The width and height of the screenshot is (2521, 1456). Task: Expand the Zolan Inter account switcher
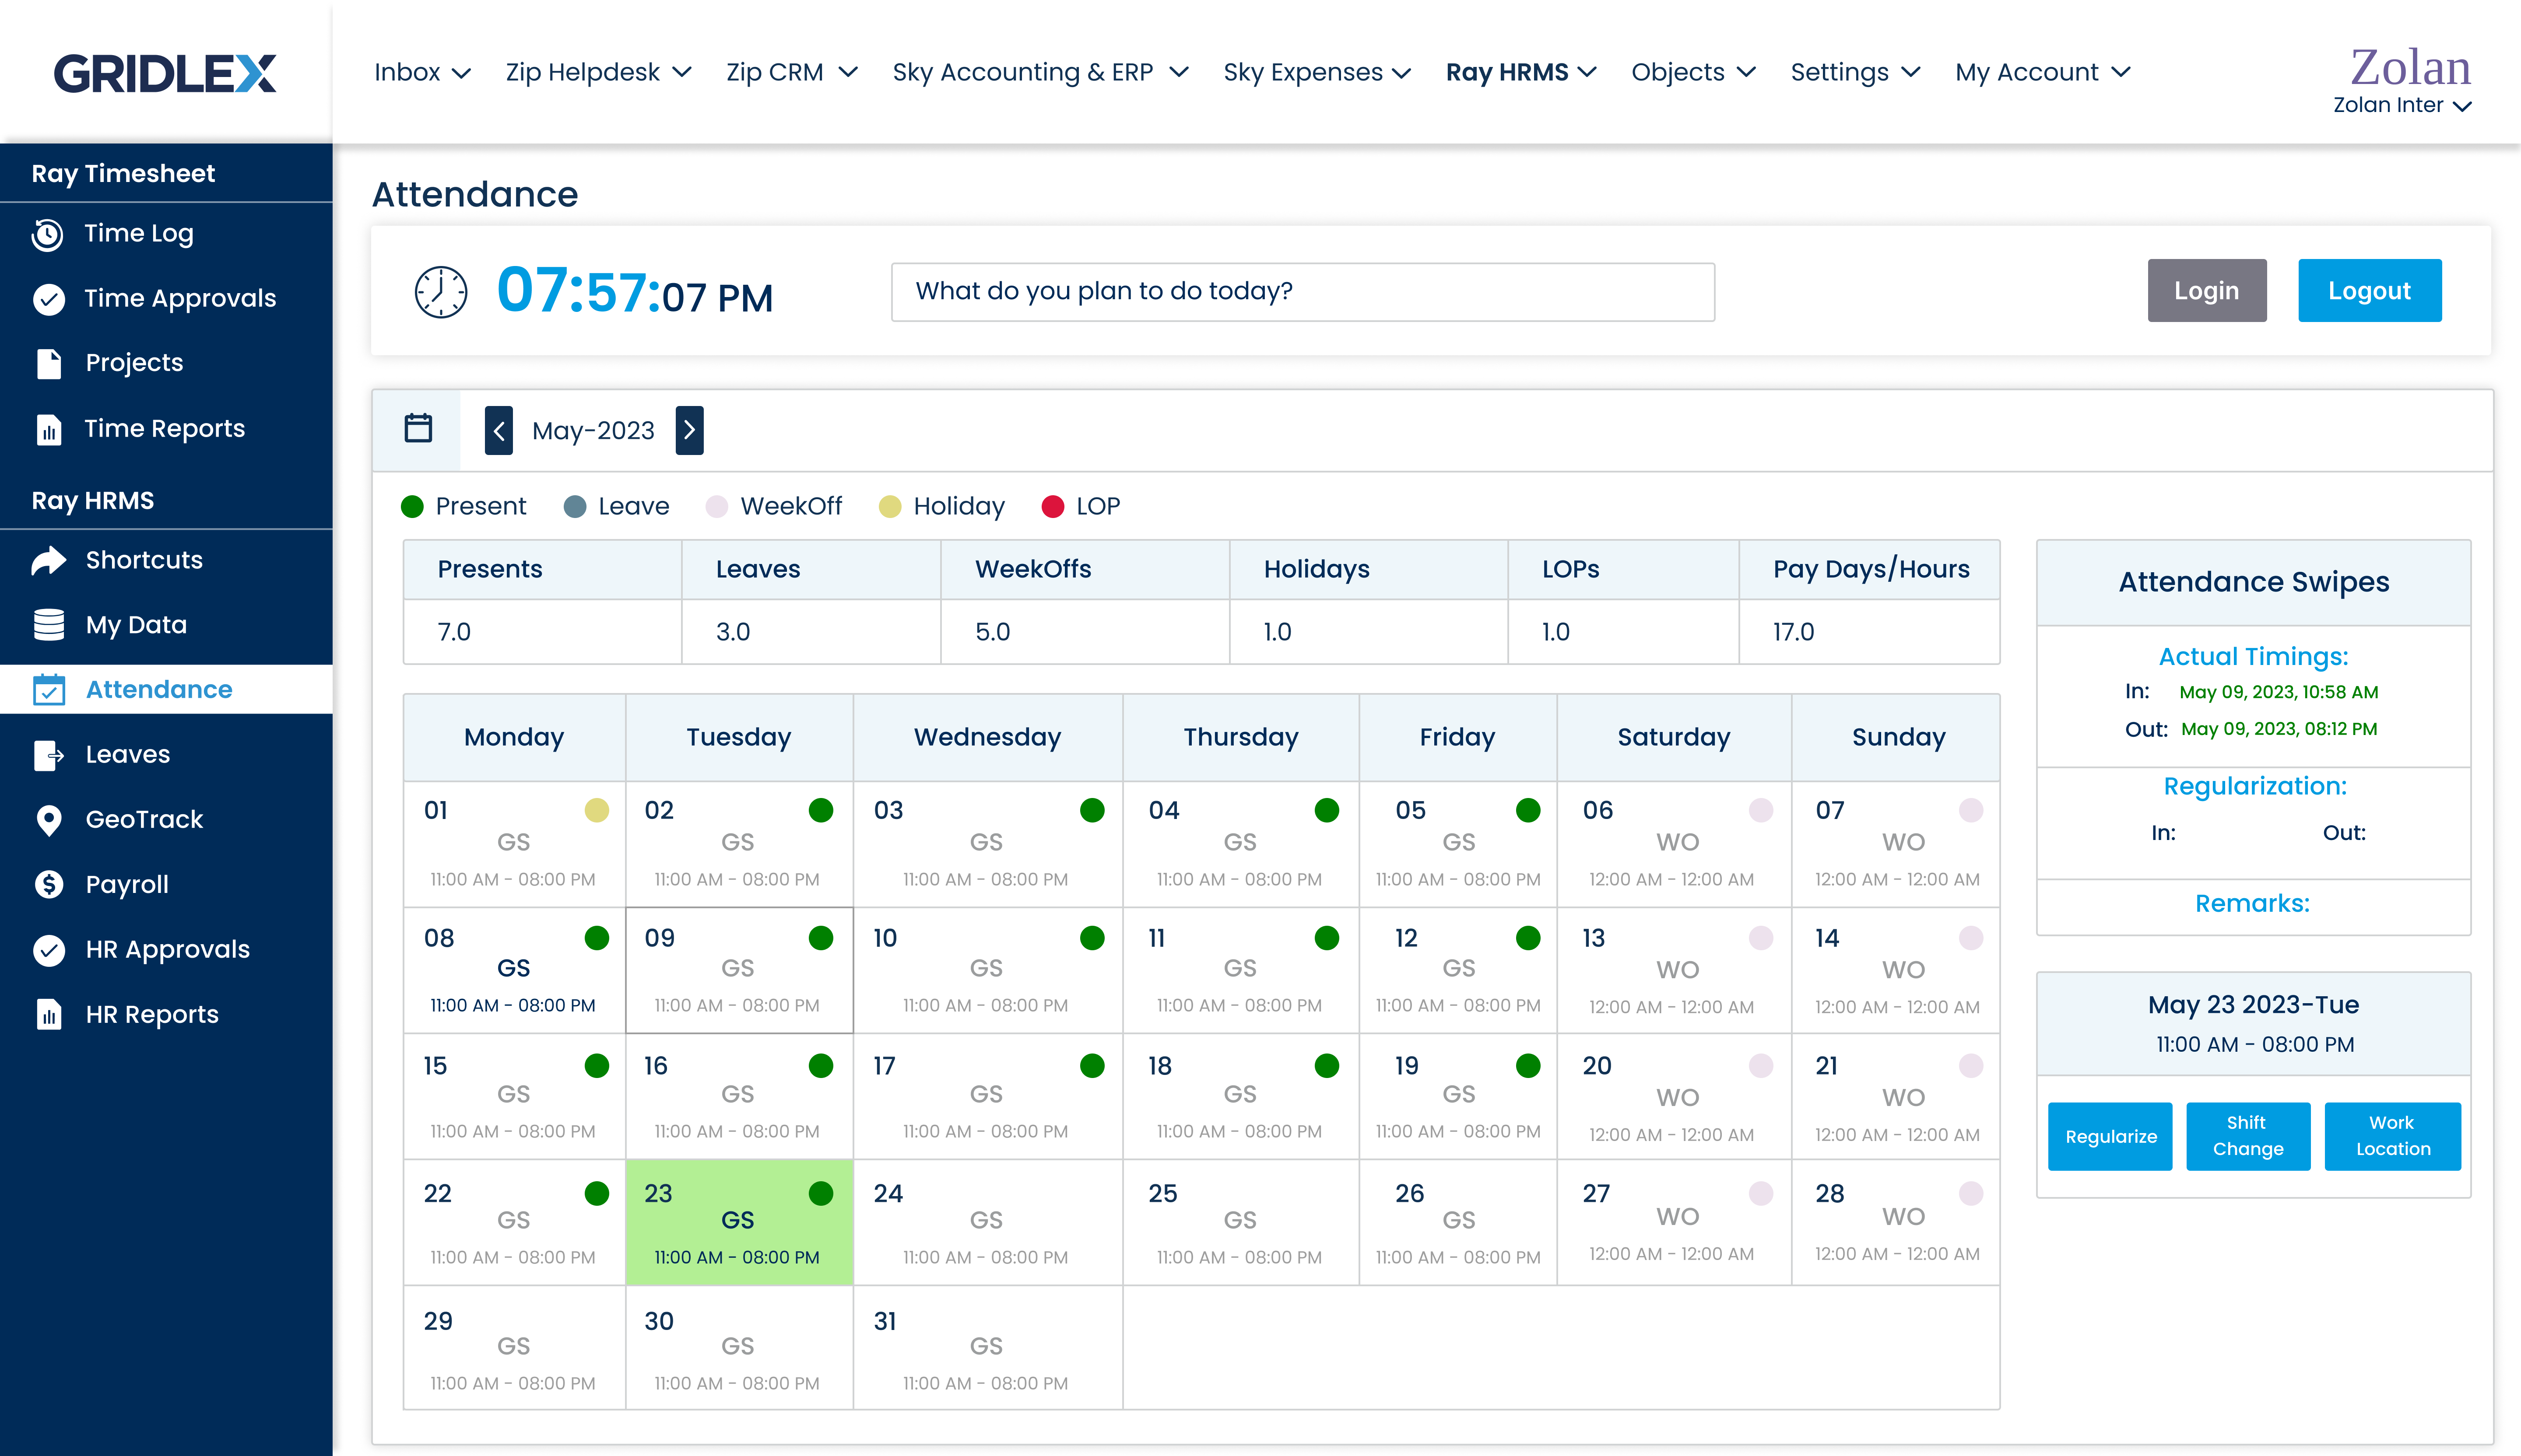pyautogui.click(x=2401, y=105)
